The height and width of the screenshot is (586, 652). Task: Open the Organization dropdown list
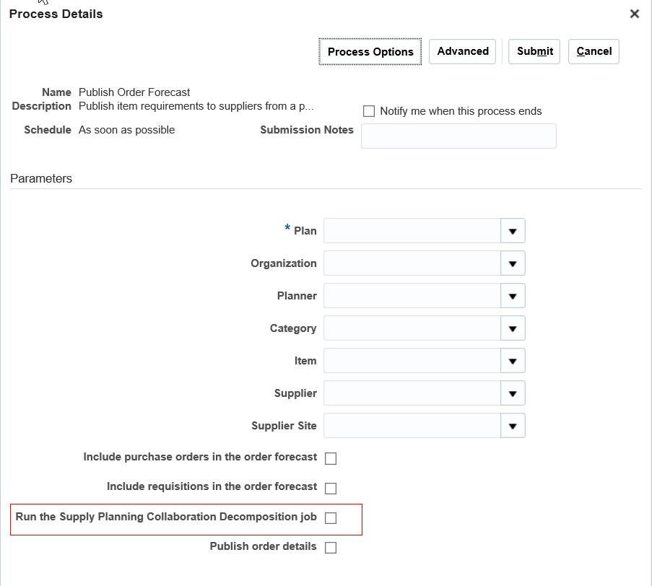(x=513, y=263)
